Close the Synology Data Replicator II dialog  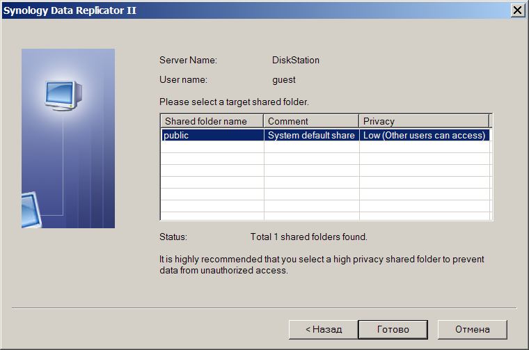pos(518,10)
